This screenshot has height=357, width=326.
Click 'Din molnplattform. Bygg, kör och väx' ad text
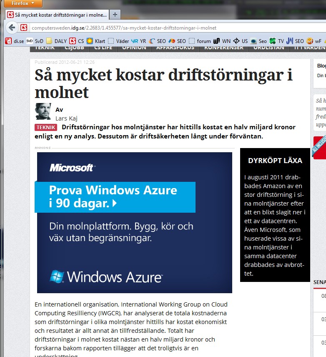point(121,232)
